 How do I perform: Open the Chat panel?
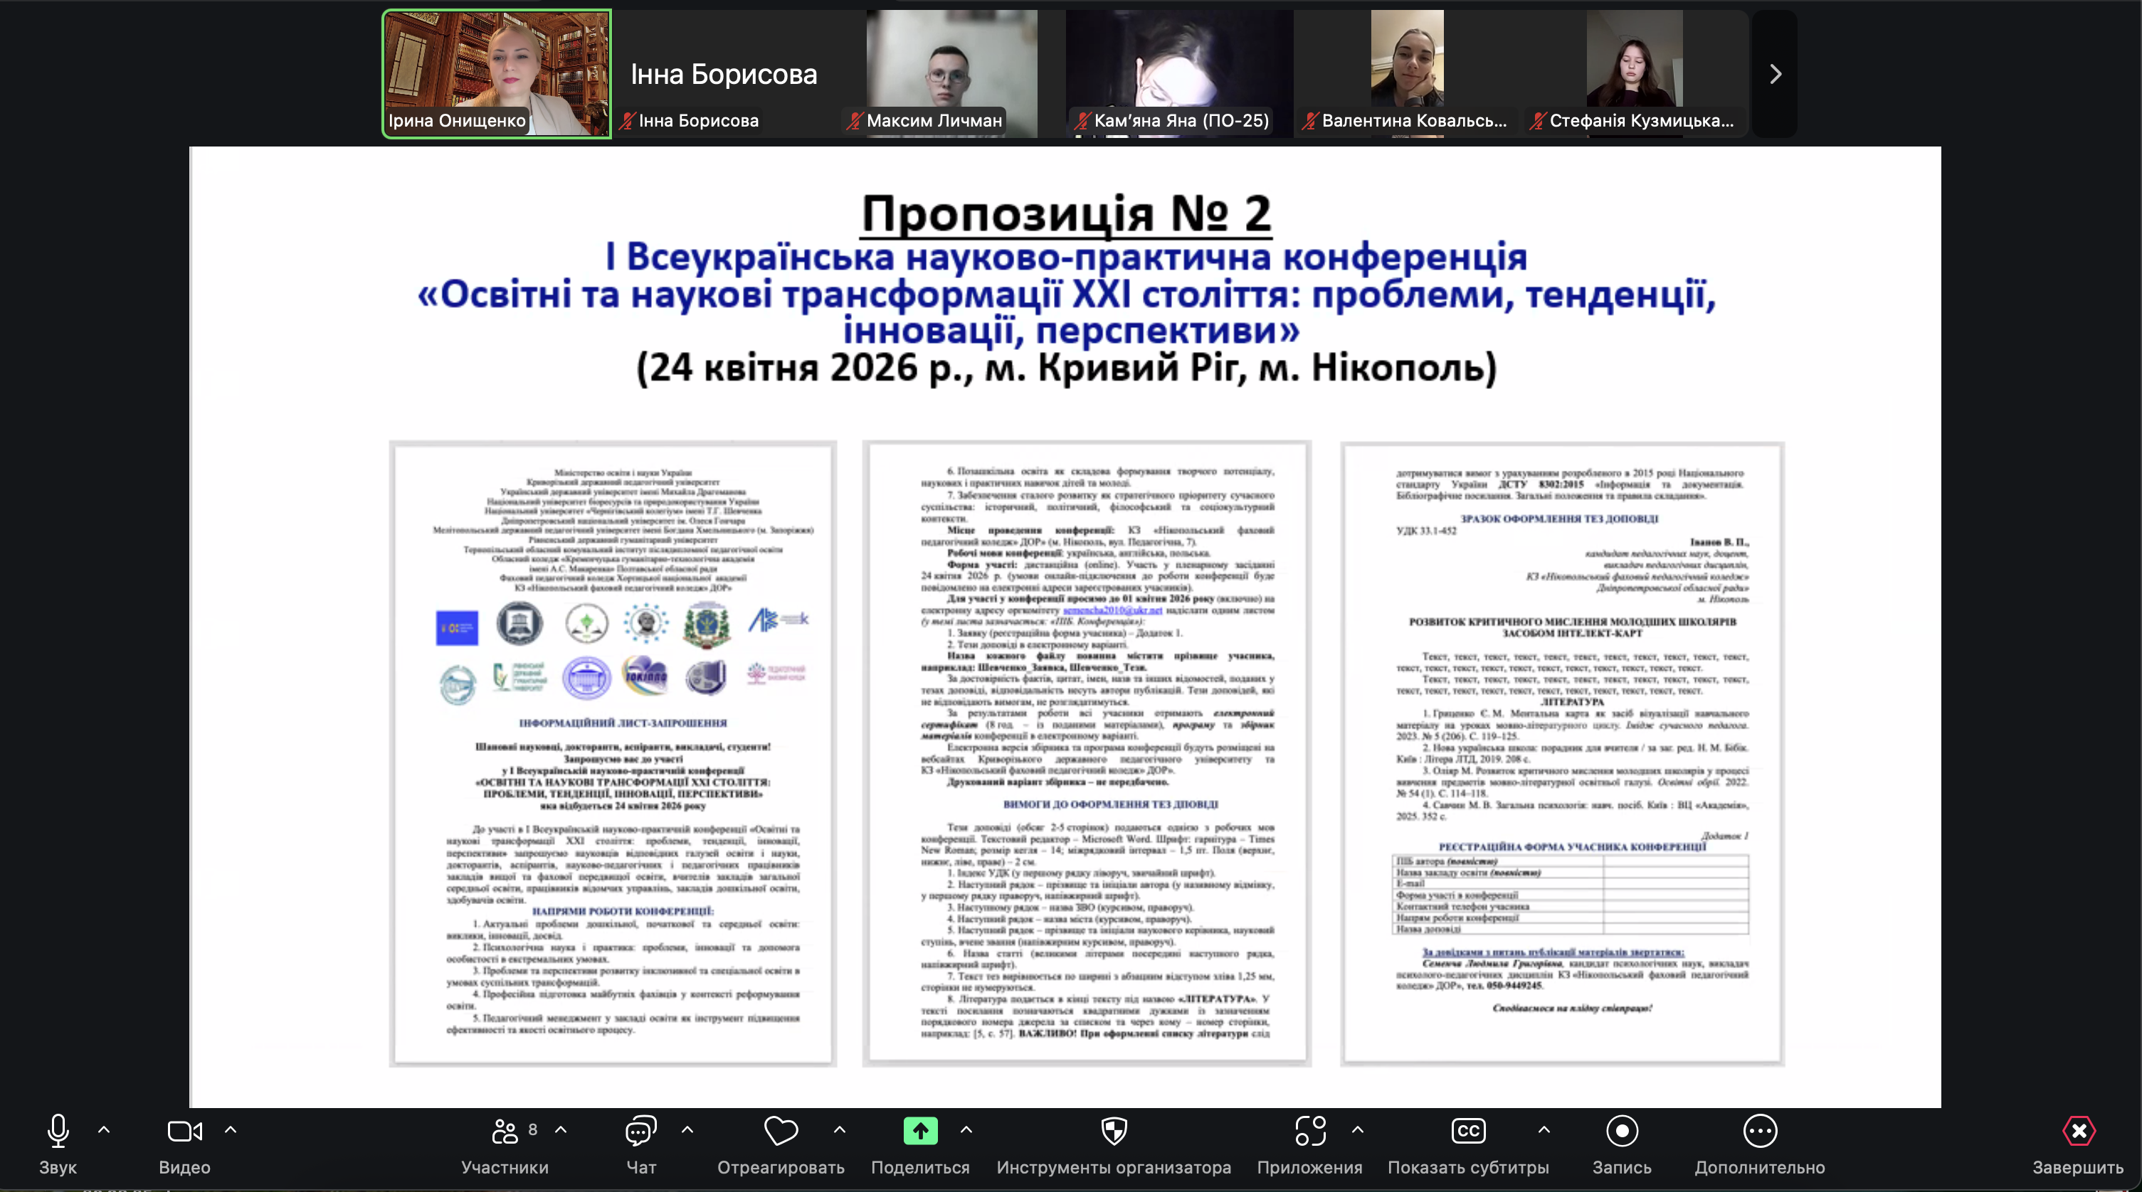[640, 1132]
